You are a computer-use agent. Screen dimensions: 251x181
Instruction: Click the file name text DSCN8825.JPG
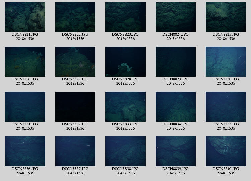(226, 34)
